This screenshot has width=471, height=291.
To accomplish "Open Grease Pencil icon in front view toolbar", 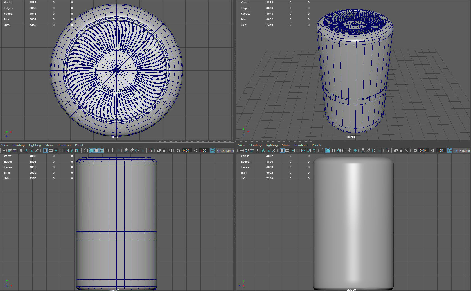I will pos(37,150).
